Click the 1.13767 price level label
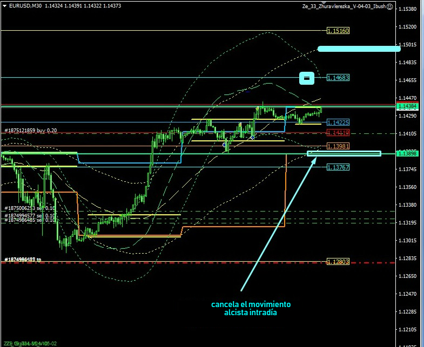The image size is (424, 347). click(338, 167)
